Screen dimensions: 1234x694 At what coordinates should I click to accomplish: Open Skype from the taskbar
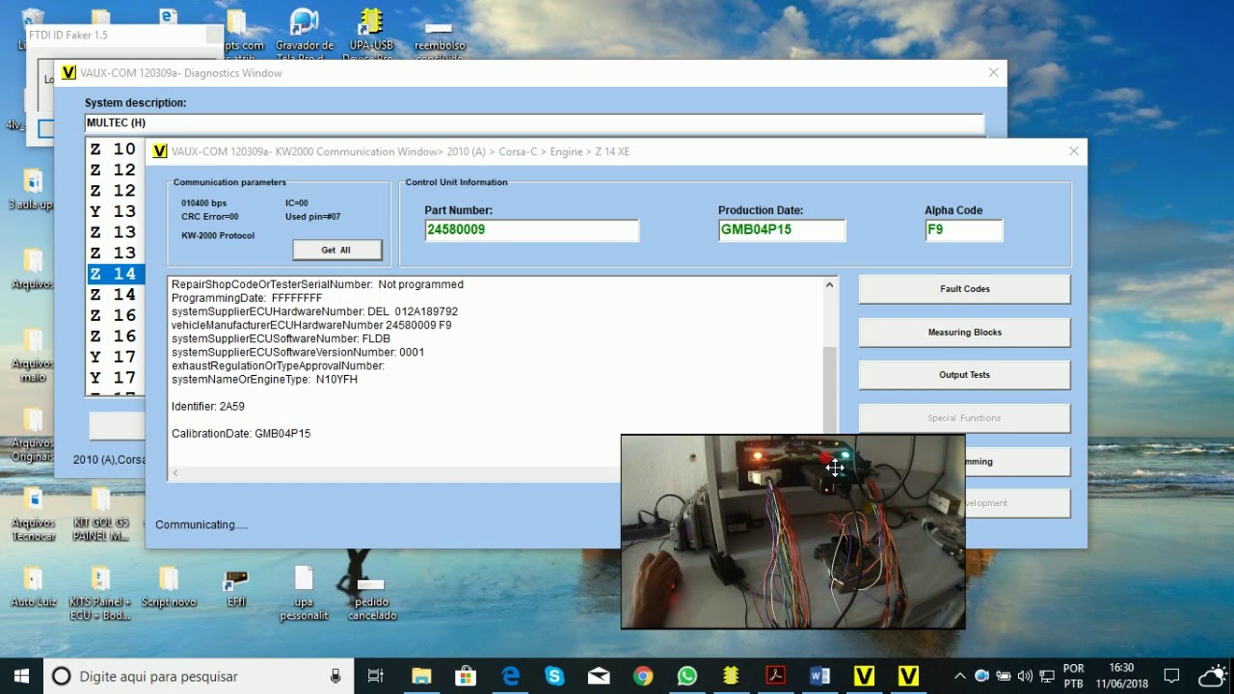(x=554, y=676)
